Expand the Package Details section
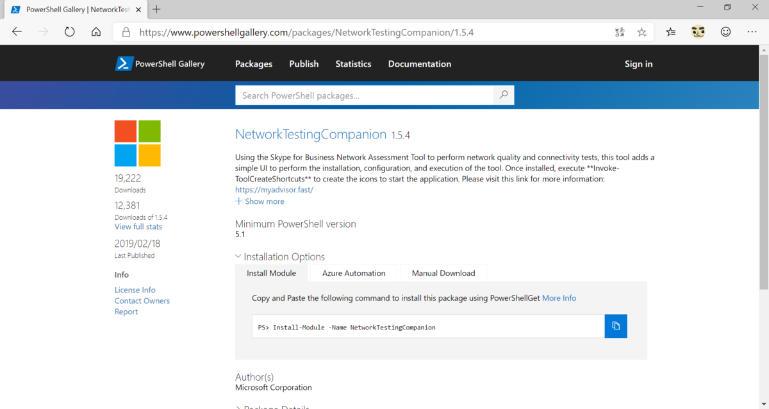The height and width of the screenshot is (409, 769). (272, 406)
